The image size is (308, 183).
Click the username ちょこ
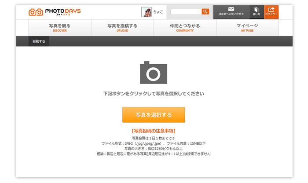158,12
